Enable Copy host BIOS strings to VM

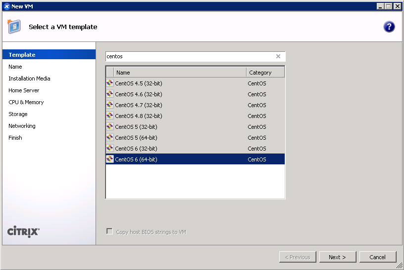(x=109, y=231)
